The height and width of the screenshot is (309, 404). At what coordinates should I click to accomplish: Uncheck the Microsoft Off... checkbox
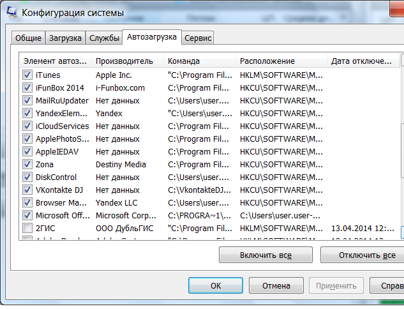point(27,215)
